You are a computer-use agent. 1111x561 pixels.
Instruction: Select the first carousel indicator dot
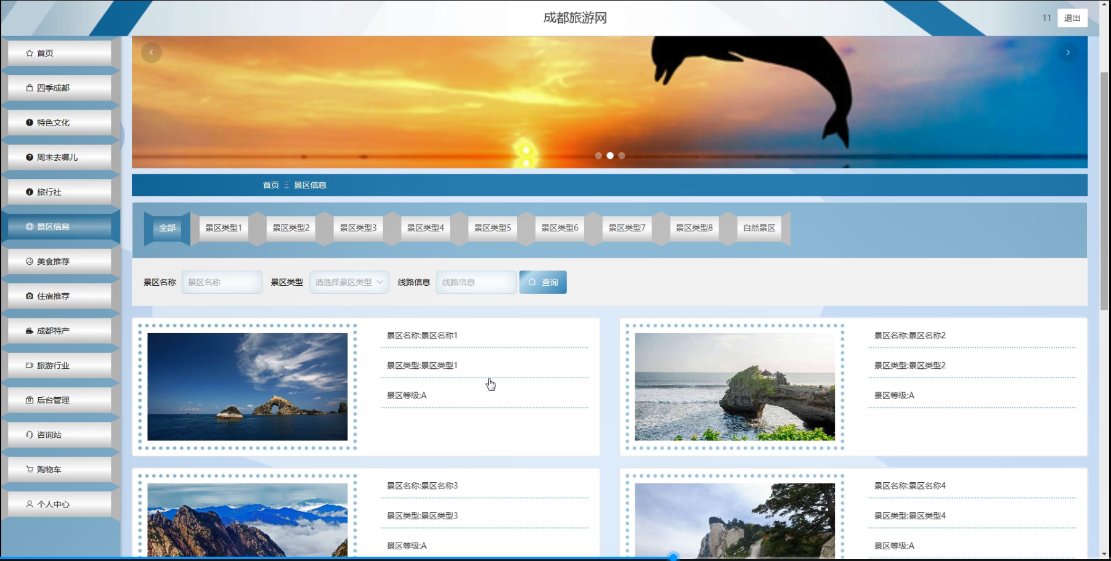coord(598,156)
